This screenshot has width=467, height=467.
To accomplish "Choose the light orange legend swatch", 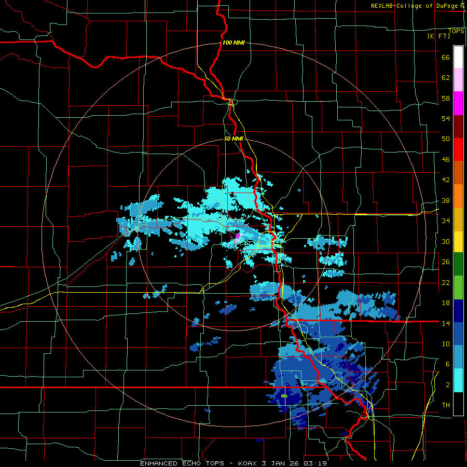I will coord(458,196).
